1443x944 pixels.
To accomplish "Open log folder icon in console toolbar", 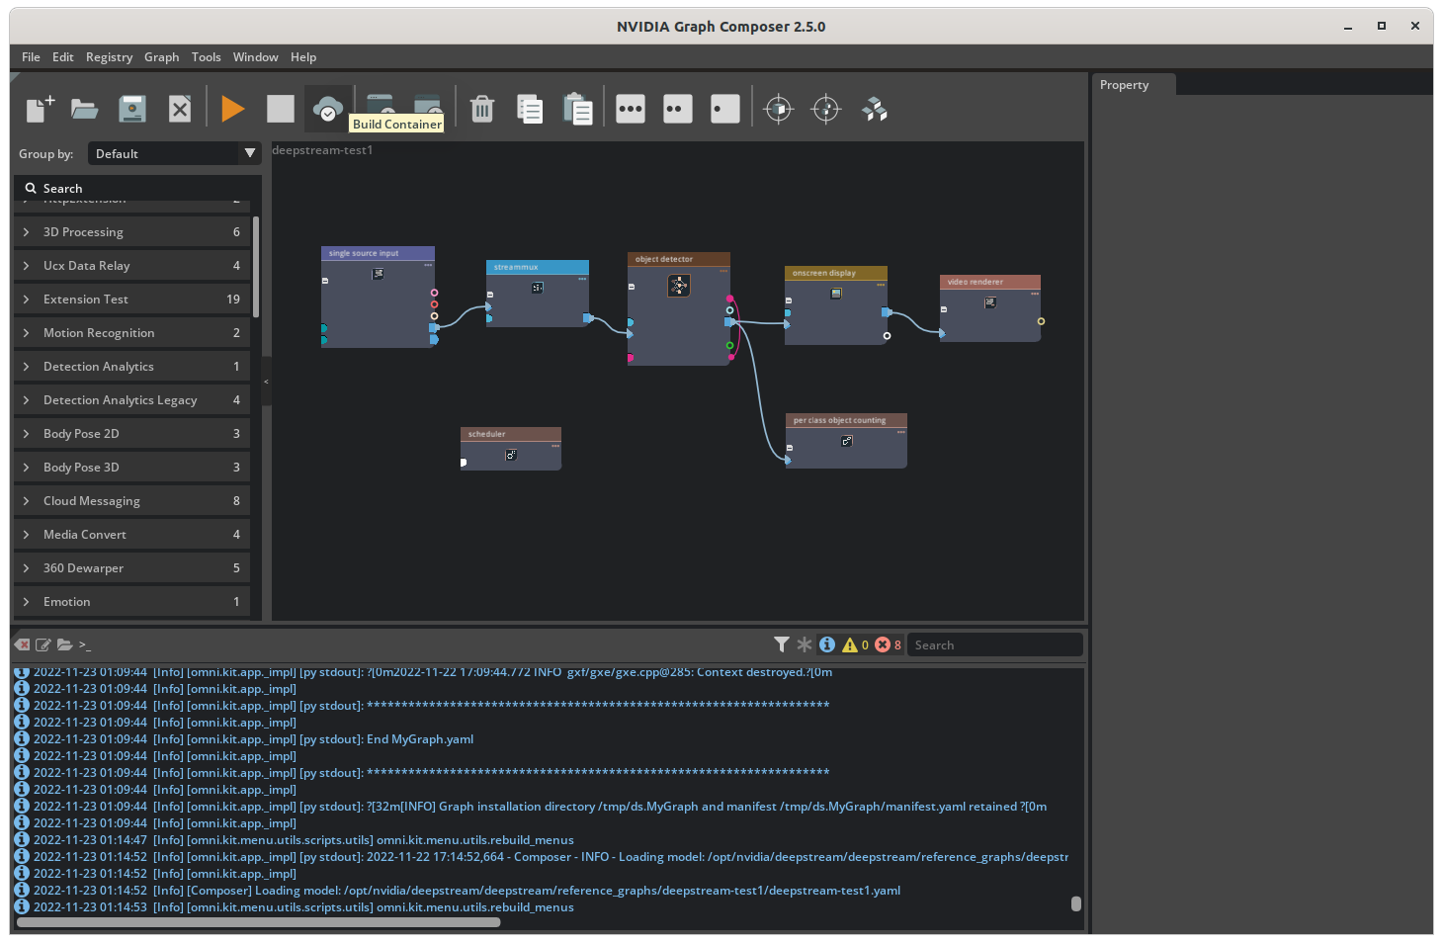I will point(64,644).
